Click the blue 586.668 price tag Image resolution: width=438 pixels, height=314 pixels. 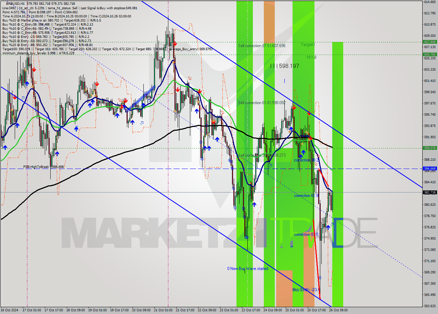[x=430, y=168]
